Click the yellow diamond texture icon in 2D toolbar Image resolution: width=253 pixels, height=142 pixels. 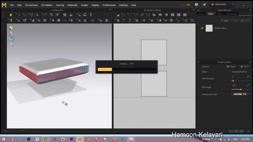click(178, 21)
